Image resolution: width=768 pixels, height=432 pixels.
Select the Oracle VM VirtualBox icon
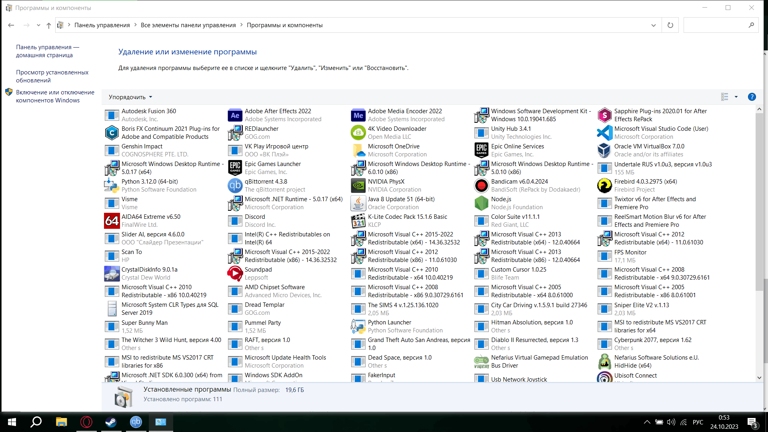tap(605, 150)
